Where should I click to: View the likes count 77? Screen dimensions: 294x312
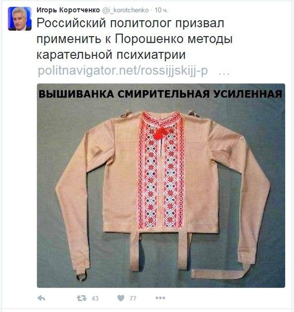tap(133, 298)
